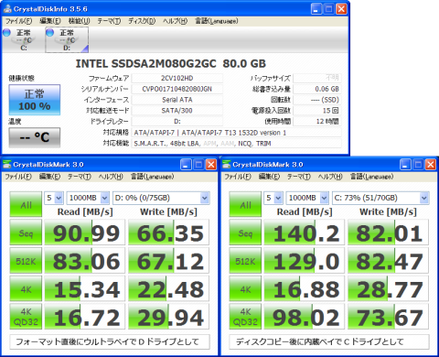Open test count dropdown in D: drive CrystalDiskMark
This screenshot has width=439, height=357.
[x=54, y=198]
